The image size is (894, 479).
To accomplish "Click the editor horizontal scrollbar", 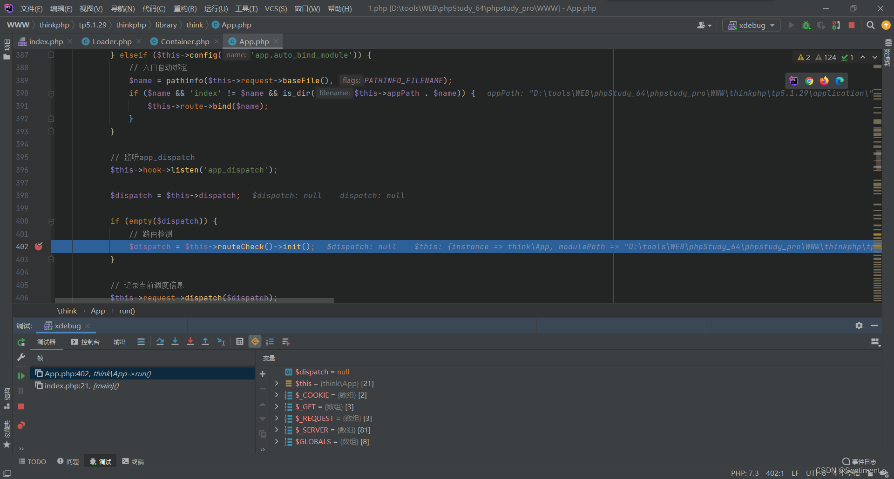I will pos(194,300).
